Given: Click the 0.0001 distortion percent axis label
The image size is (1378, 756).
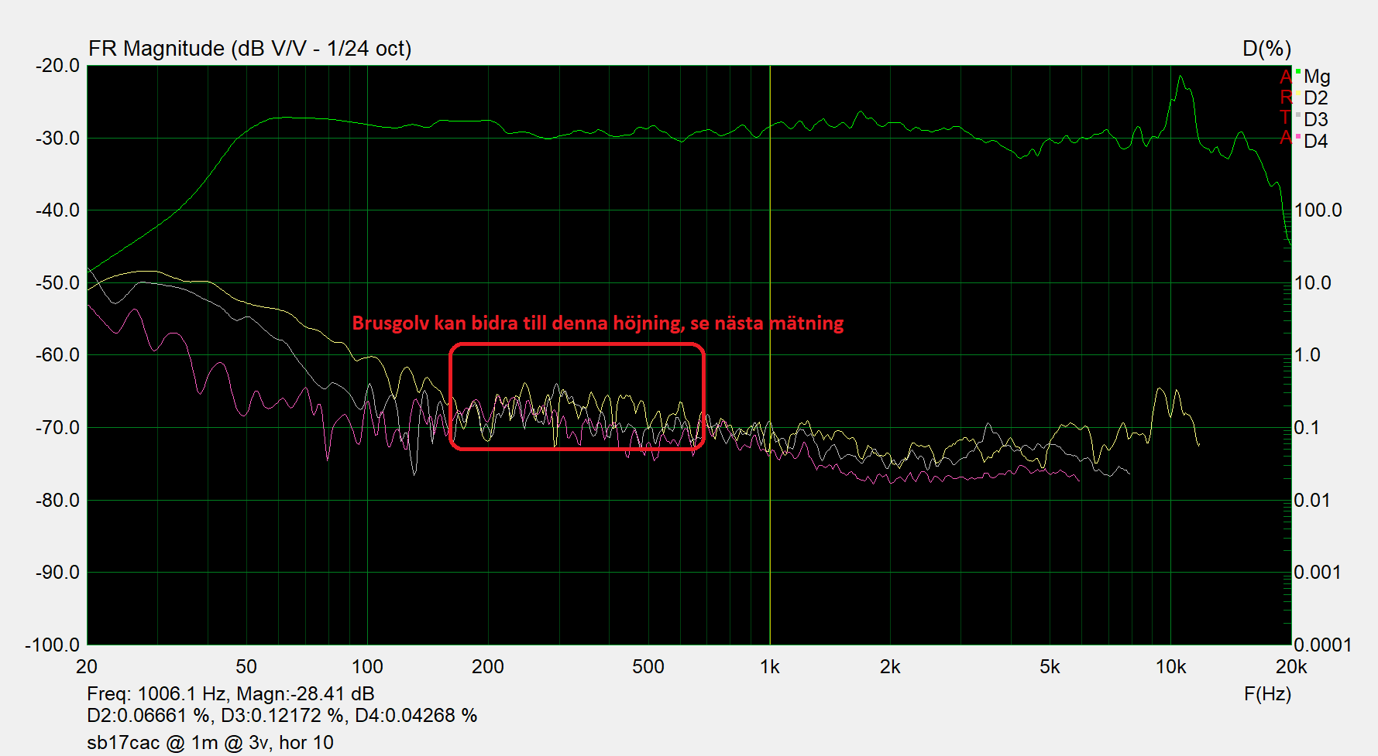Looking at the screenshot, I should (x=1323, y=645).
